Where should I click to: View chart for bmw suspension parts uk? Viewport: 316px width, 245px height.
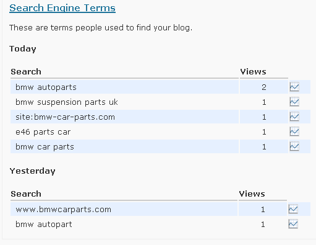294,102
